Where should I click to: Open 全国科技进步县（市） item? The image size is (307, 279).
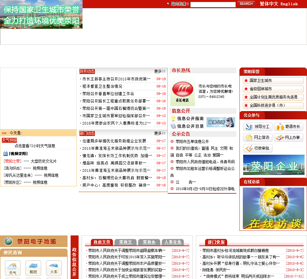point(273,105)
